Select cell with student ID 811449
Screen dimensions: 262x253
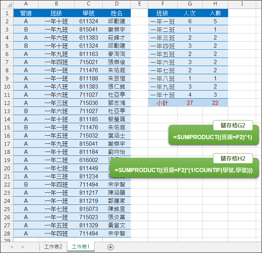tap(88, 168)
